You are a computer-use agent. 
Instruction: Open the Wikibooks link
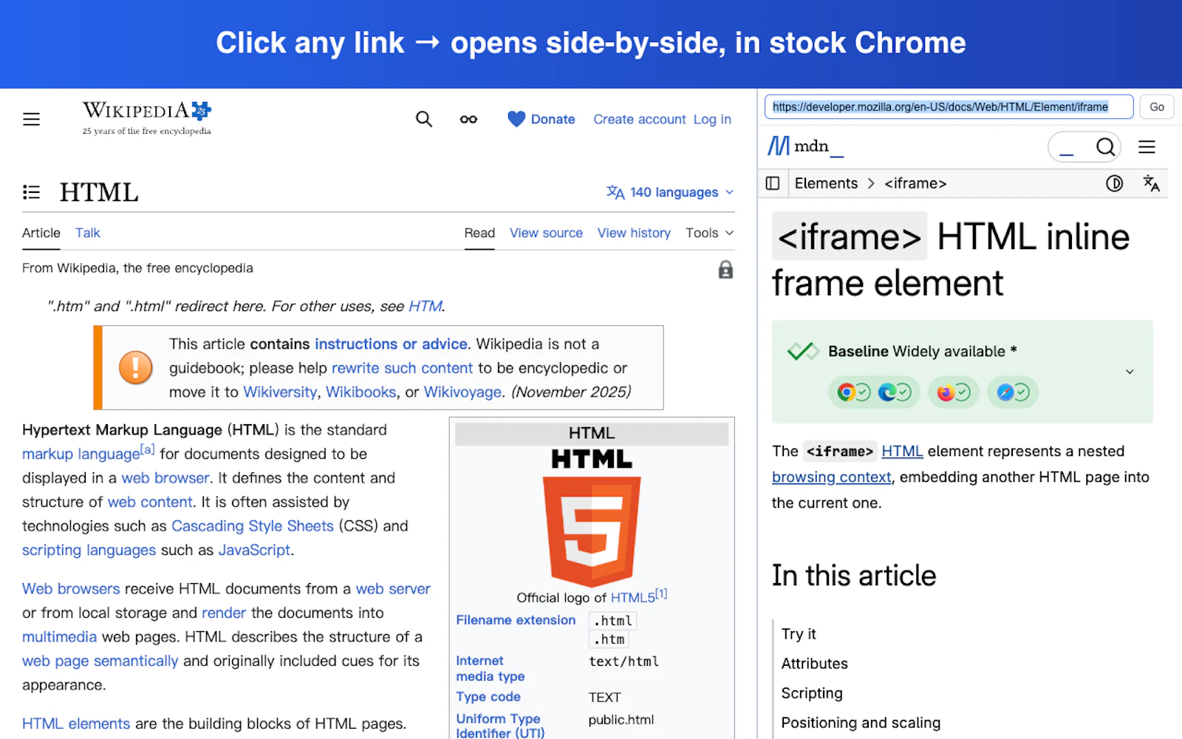pyautogui.click(x=361, y=392)
